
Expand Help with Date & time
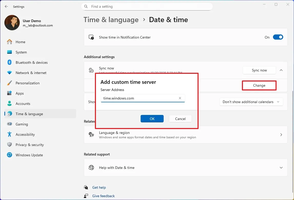pos(281,167)
